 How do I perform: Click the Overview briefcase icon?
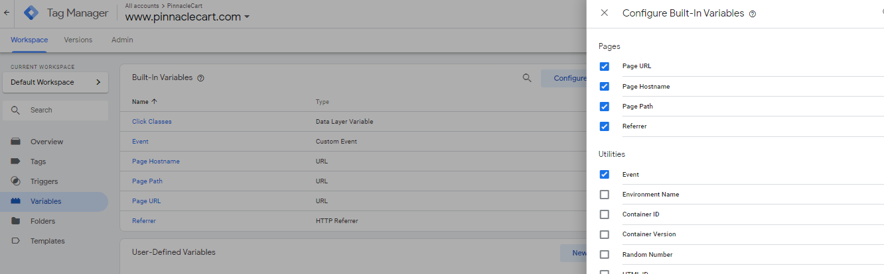pyautogui.click(x=16, y=142)
